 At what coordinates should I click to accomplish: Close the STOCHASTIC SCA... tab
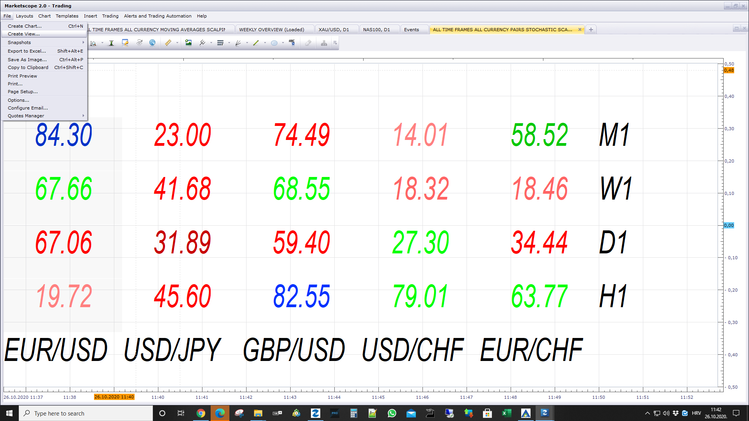pos(580,30)
